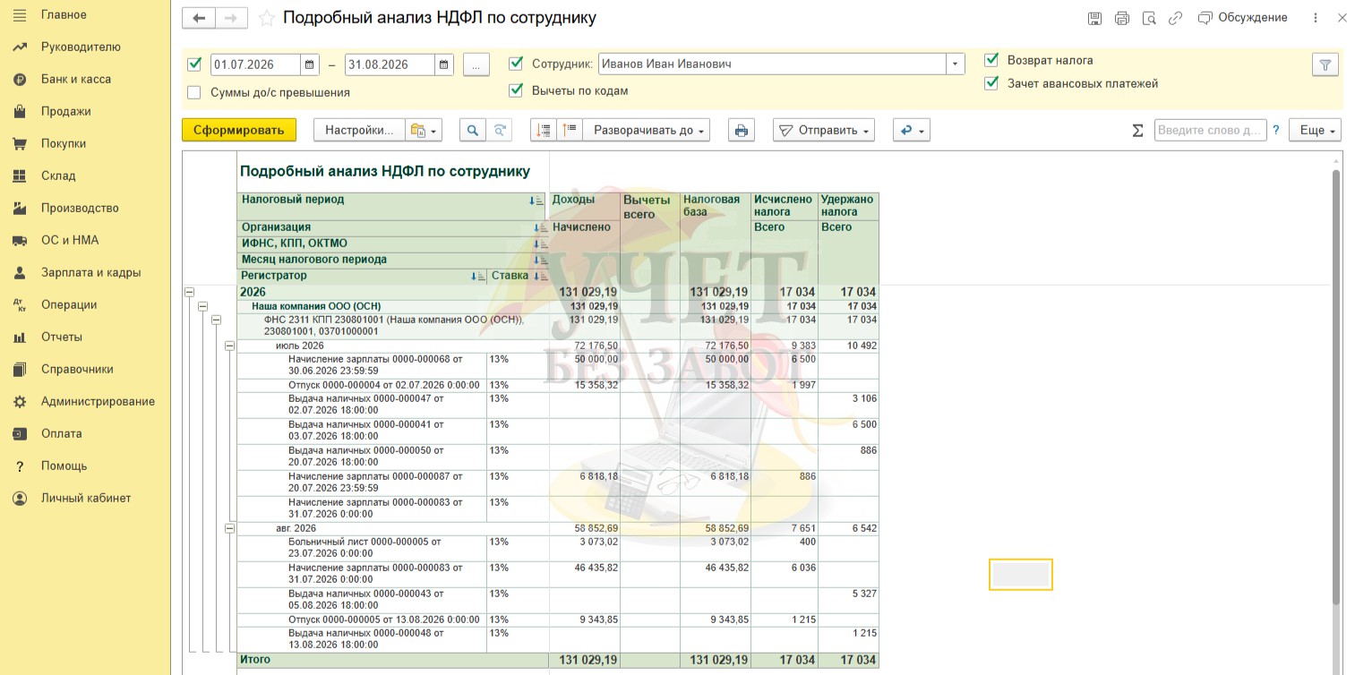
Task: Toggle the Сотрудник filter checkbox
Action: point(516,64)
